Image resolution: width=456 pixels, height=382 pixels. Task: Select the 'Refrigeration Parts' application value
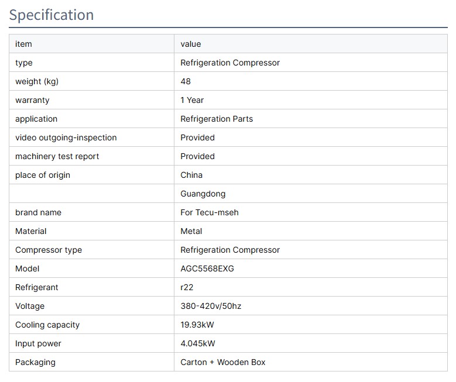(217, 119)
